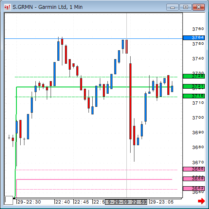
Task: Click the pink 3652 price label
Action: click(194, 188)
